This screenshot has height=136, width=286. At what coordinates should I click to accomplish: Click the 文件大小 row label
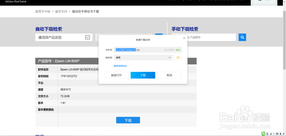point(43,96)
